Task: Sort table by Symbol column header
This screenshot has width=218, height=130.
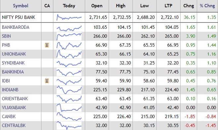Action: point(21,6)
